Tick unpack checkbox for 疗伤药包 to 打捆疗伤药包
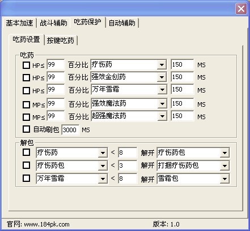The image size is (250, 231). point(26,165)
